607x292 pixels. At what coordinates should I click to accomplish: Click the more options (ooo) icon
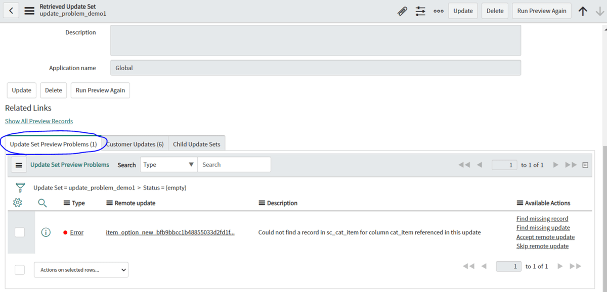pos(438,11)
